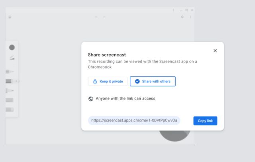The width and height of the screenshot is (255, 162).
Task: Click the lock icon in Keep it private
Action: coord(95,82)
